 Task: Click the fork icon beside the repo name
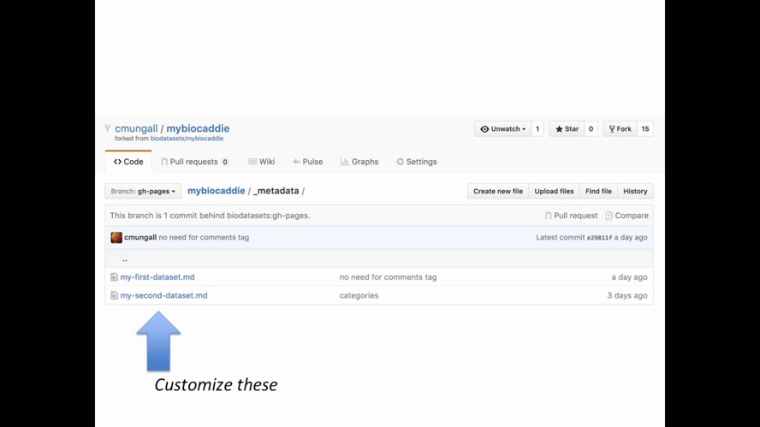click(107, 128)
